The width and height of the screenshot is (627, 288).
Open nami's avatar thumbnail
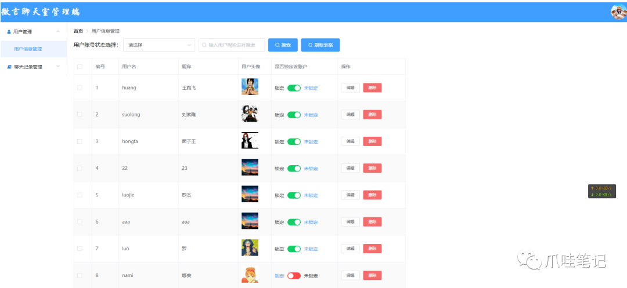tap(250, 275)
